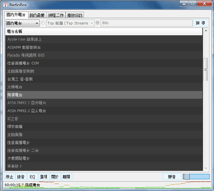Screen dimensions: 214x191
Task: Select the radio button beside Top Streams
Action: point(43,23)
